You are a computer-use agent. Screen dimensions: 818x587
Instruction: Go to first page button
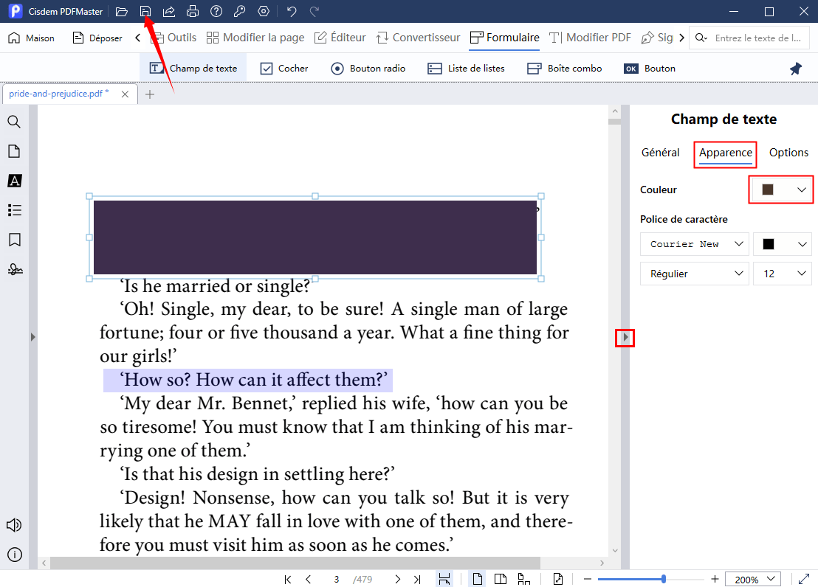[287, 579]
